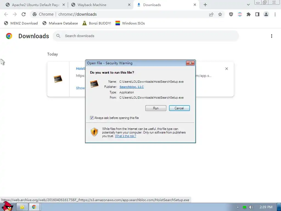Open the Downloads page three-dot menu

(x=271, y=36)
